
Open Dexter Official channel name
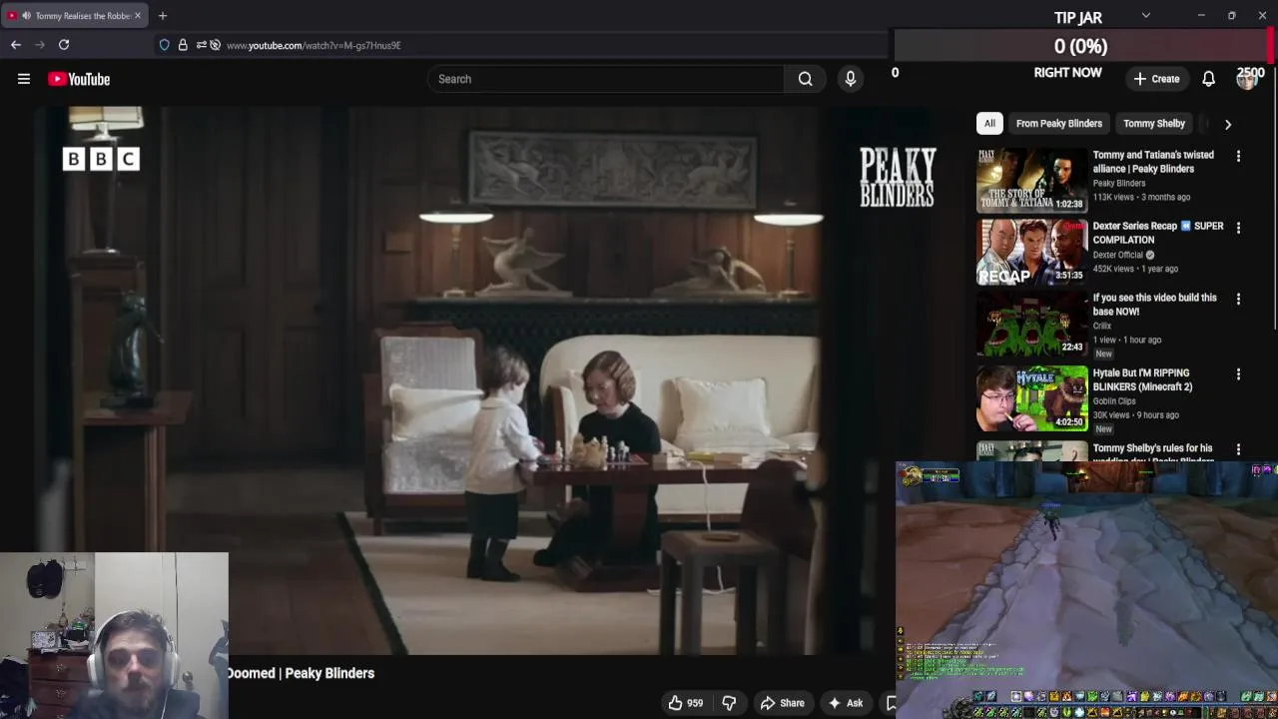(x=1118, y=255)
